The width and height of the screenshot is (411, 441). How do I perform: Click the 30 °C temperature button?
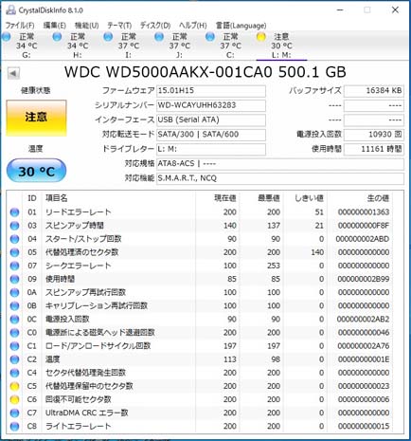coord(36,171)
